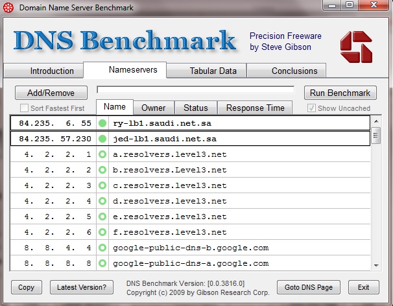393x306 pixels.
Task: Select the Status sub-tab
Action: point(196,108)
